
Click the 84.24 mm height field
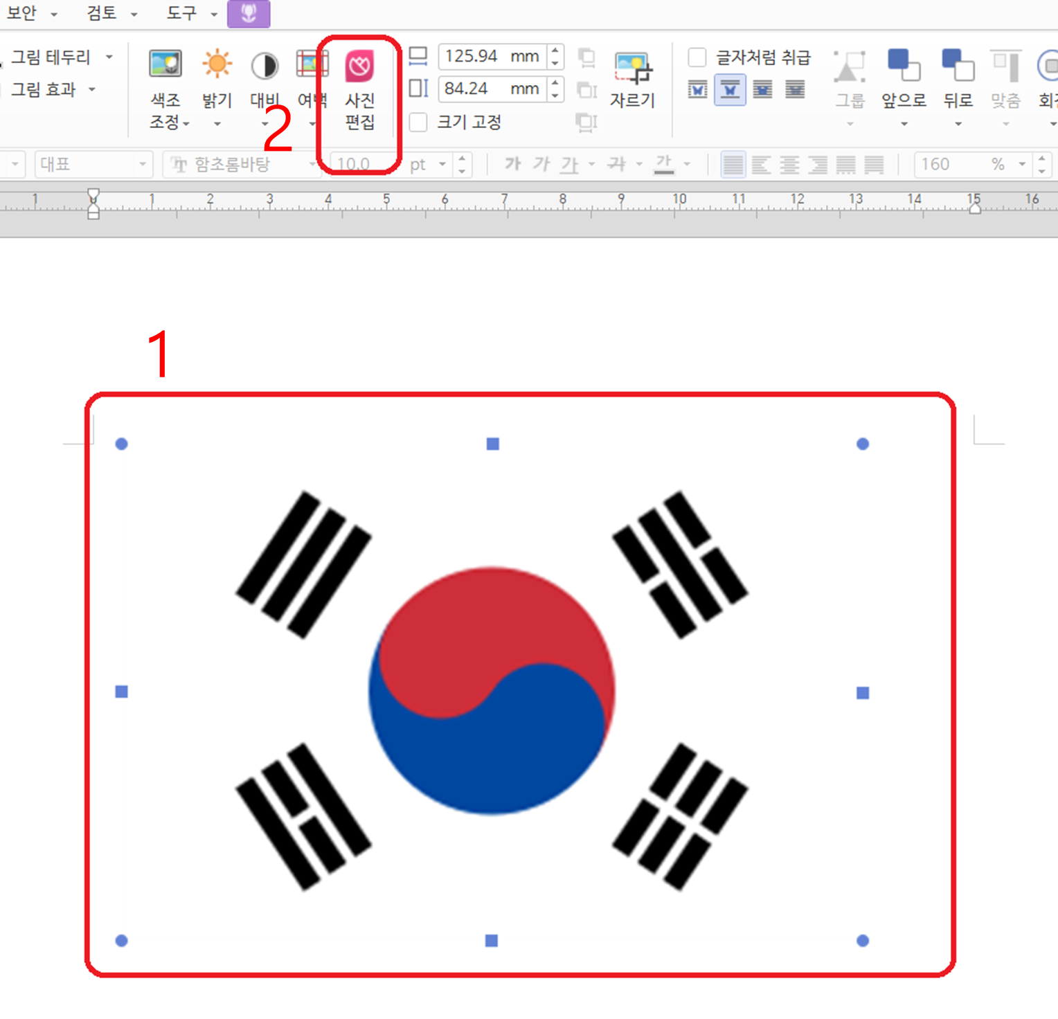pyautogui.click(x=492, y=89)
